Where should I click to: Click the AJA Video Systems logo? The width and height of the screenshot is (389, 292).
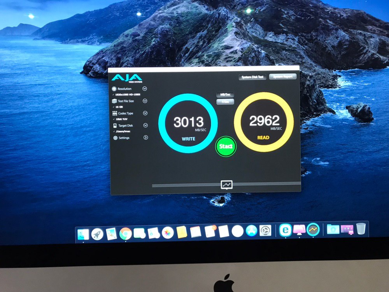127,78
